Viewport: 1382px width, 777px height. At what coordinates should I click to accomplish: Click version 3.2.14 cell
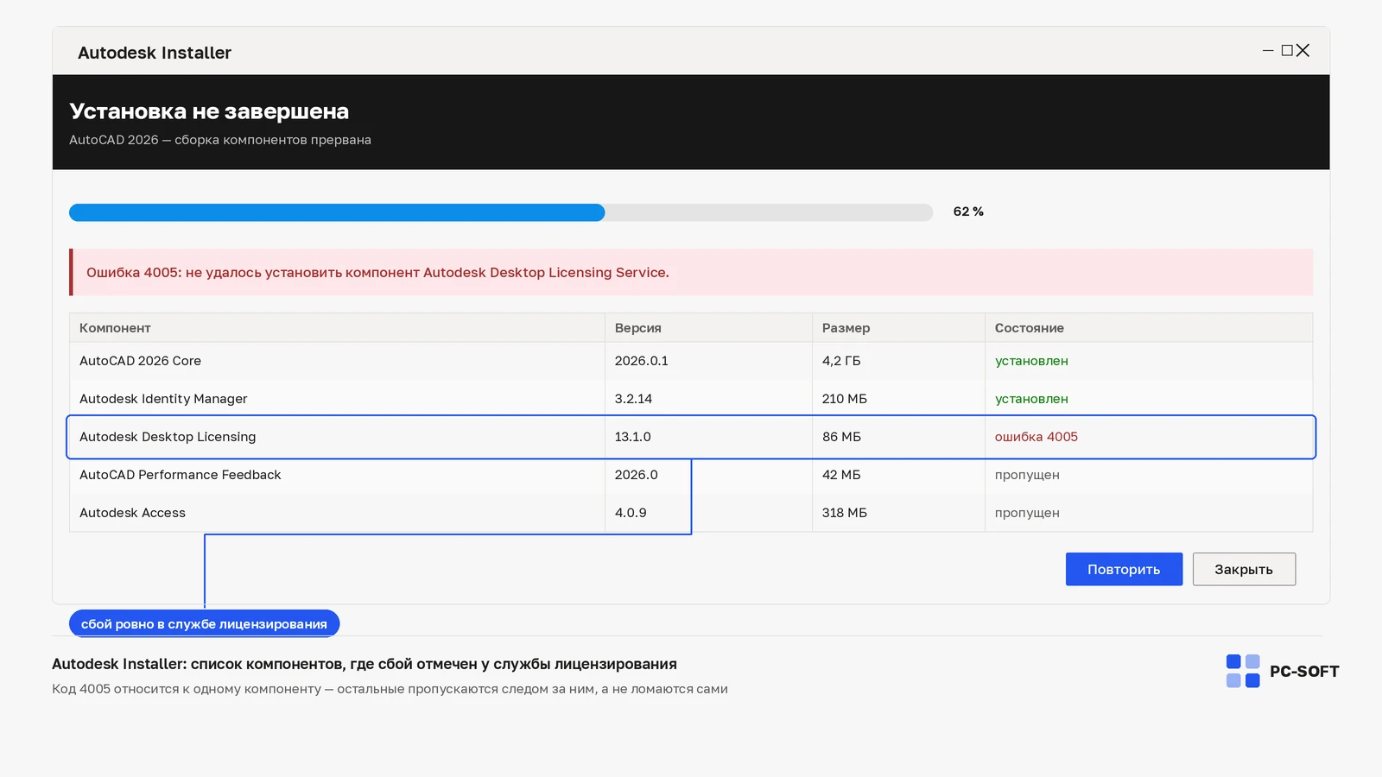coord(633,399)
